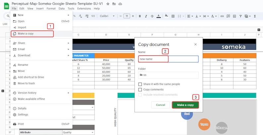Open the fill color picker
263x135 pixels.
tap(166, 16)
